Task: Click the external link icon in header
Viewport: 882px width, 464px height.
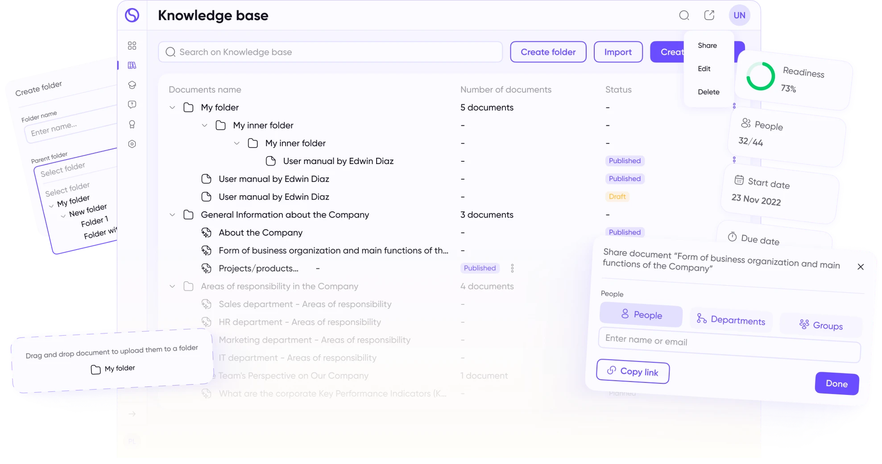Action: pos(709,16)
